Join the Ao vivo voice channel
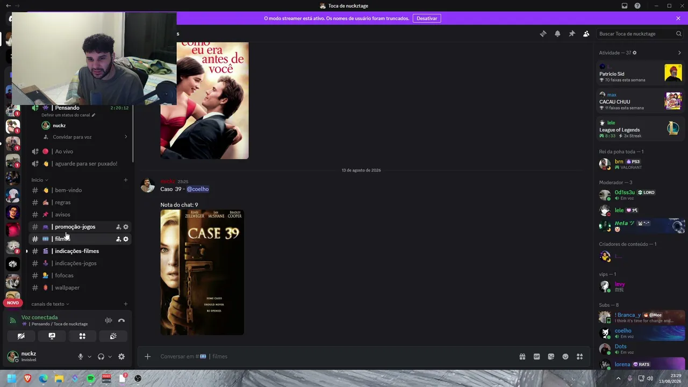The width and height of the screenshot is (688, 387). pos(80,152)
